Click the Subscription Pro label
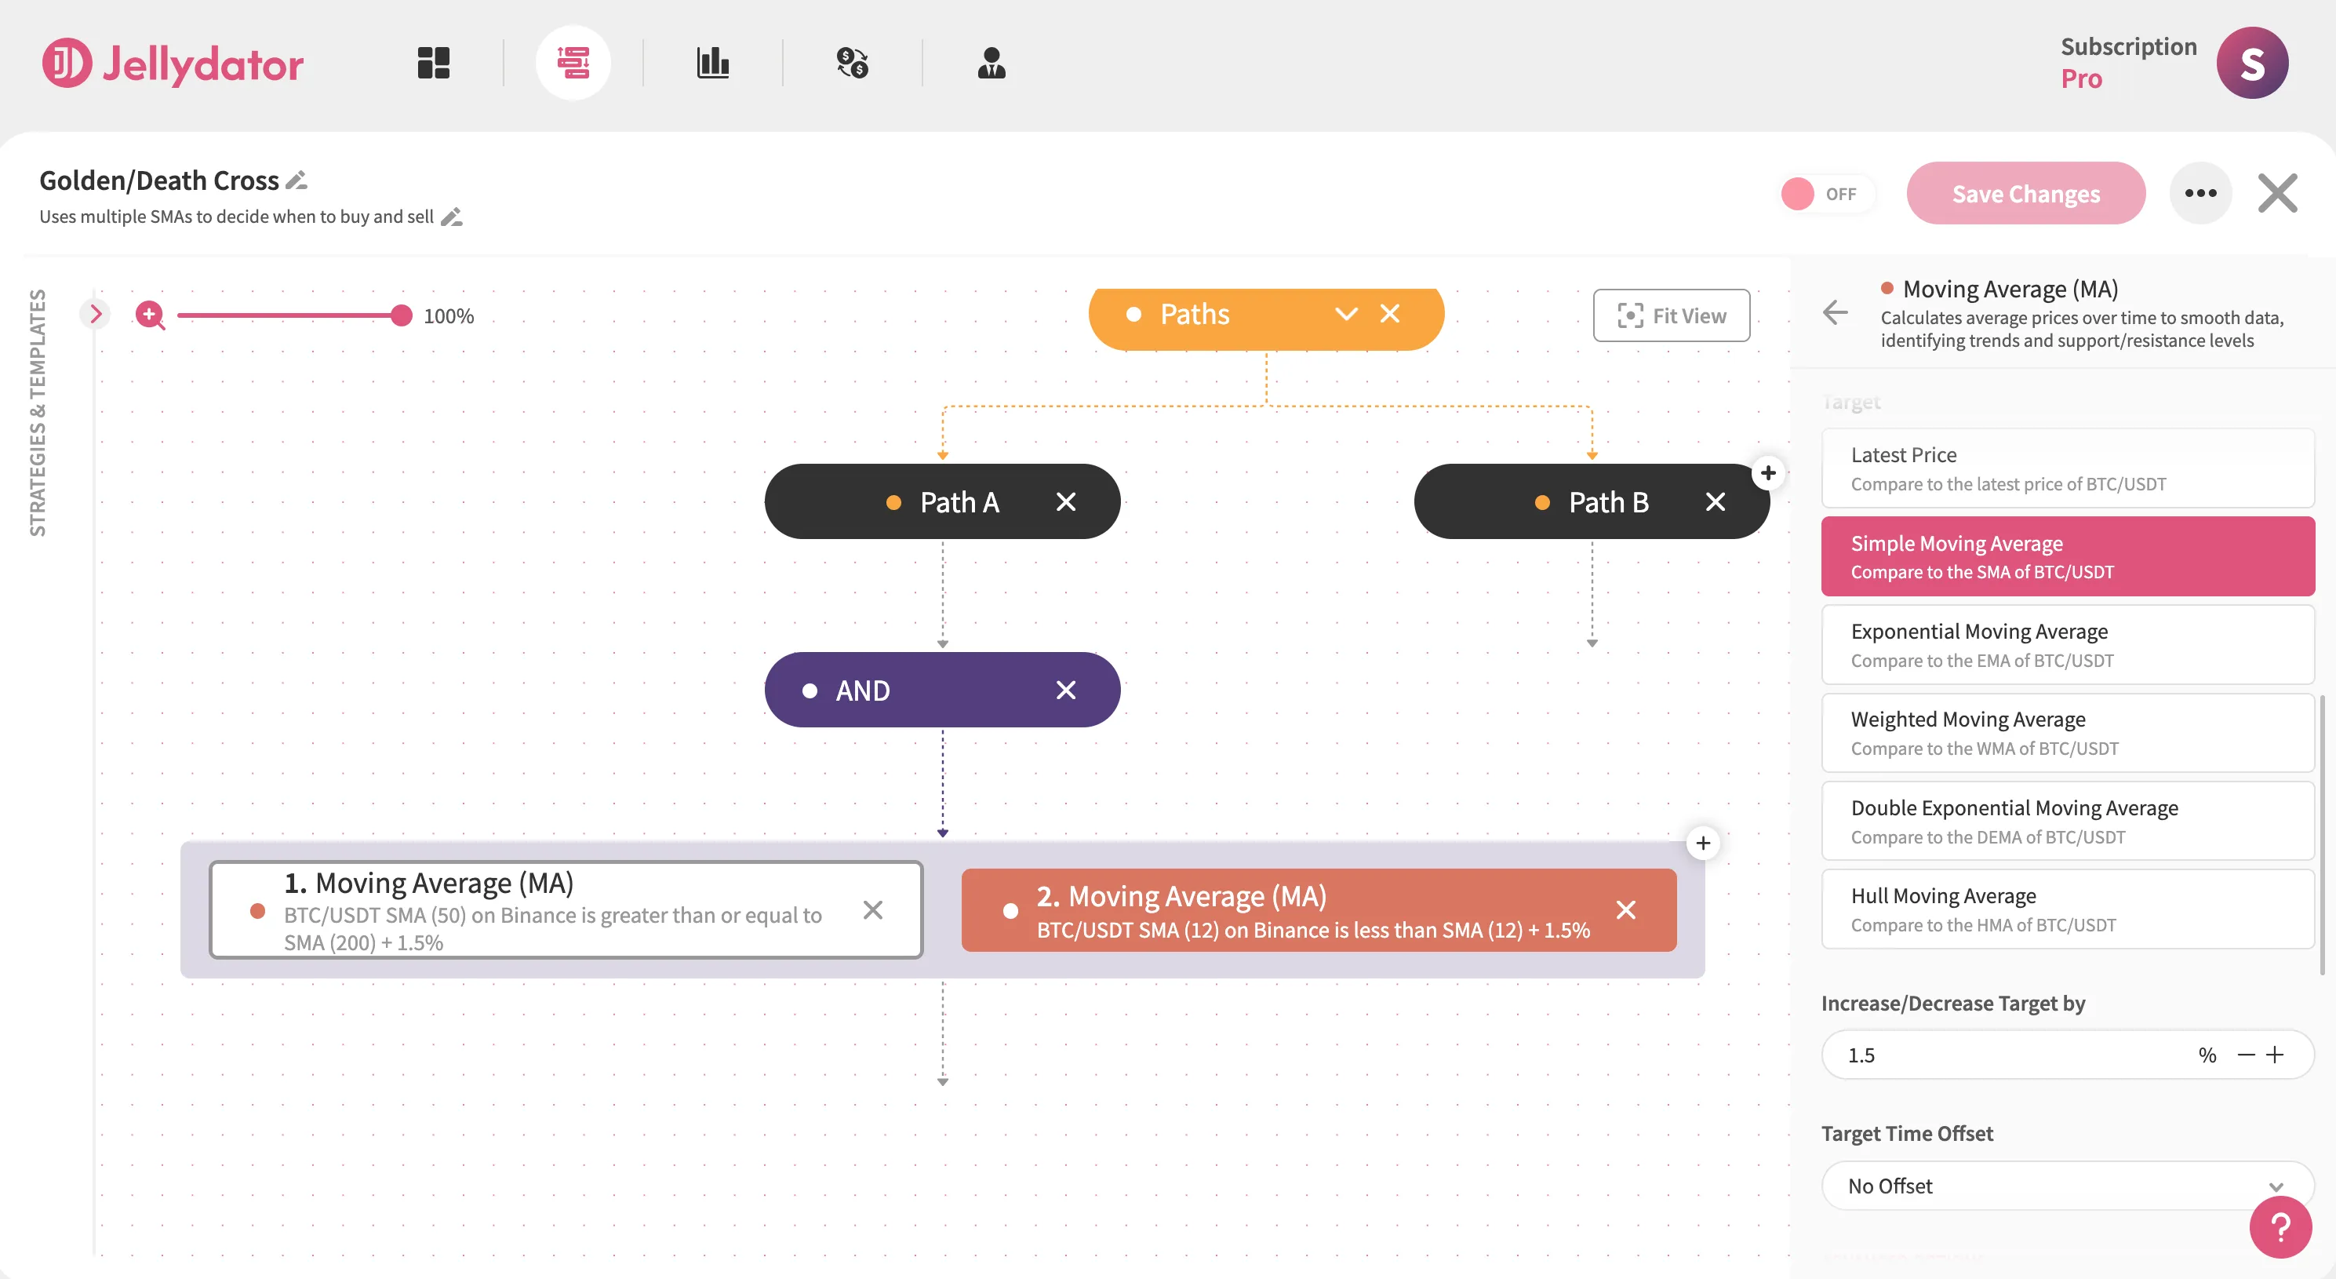The width and height of the screenshot is (2336, 1279). pyautogui.click(x=2127, y=63)
